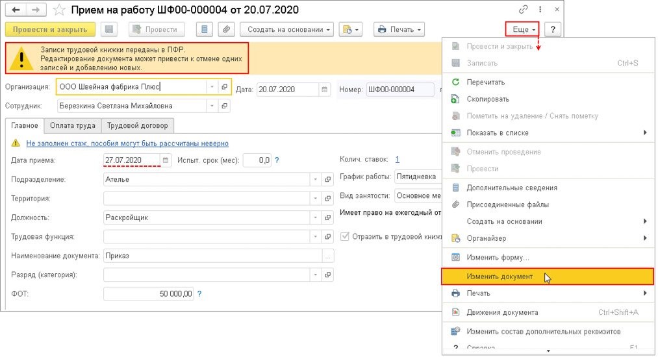This screenshot has width=658, height=357.
Task: Click the save diskette icon in toolbar
Action: [x=109, y=29]
